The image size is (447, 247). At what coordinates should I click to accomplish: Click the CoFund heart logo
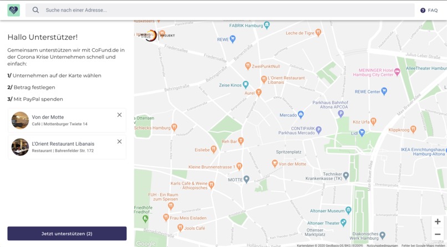(x=14, y=10)
